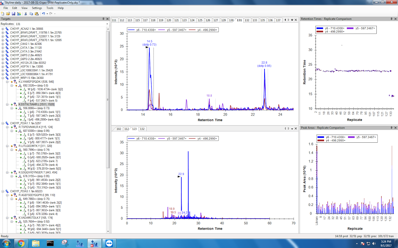This screenshot has width=398, height=248.
Task: Save the document using the toolbar icon
Action: point(13,13)
